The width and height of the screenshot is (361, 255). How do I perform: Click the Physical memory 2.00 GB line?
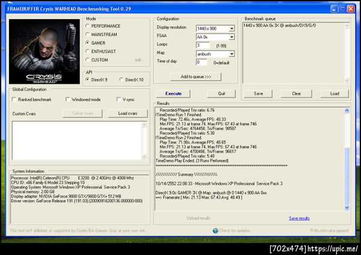click(33, 192)
